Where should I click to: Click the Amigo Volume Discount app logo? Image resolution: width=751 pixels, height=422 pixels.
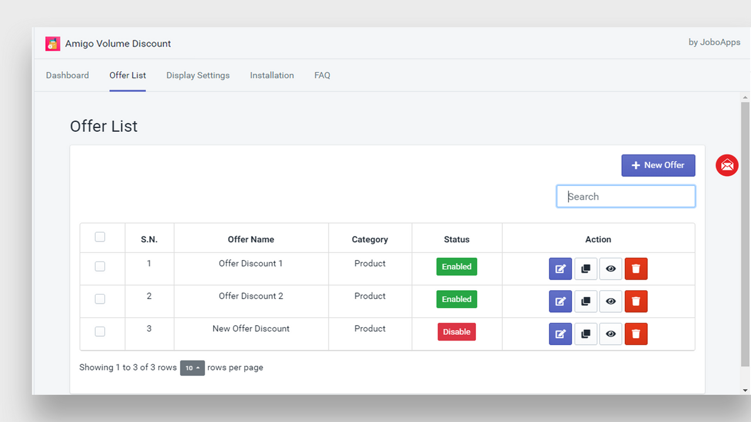coord(53,43)
